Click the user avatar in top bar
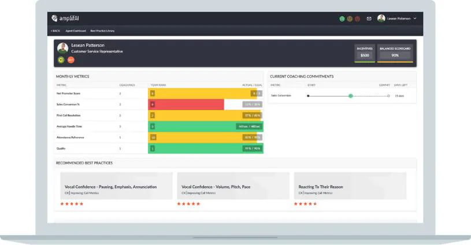 click(x=381, y=18)
